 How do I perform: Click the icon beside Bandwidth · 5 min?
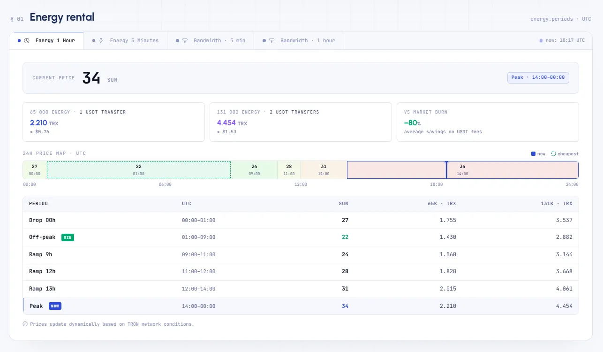pos(185,41)
